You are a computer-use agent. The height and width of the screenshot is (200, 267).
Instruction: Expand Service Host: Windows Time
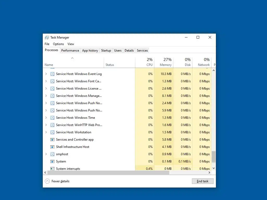(46, 118)
